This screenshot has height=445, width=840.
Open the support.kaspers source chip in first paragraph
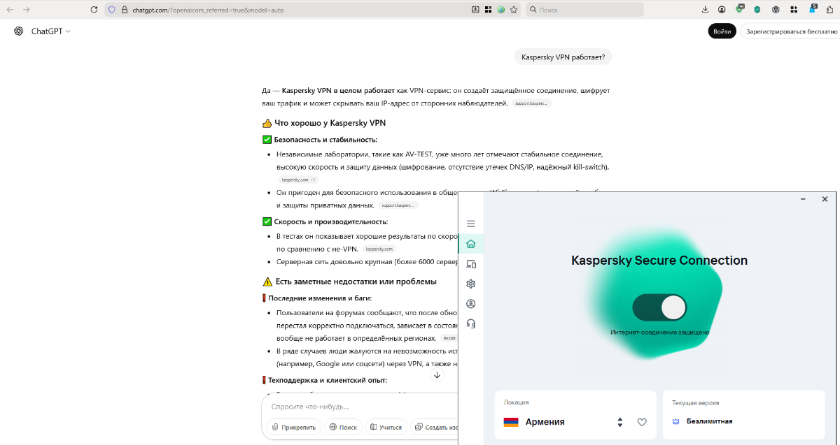click(531, 103)
